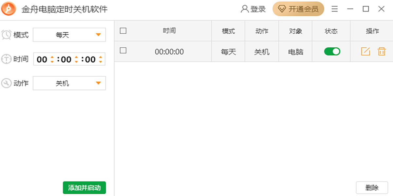The image size is (393, 196).
Task: Open the 开通会员 membership page
Action: tap(298, 9)
